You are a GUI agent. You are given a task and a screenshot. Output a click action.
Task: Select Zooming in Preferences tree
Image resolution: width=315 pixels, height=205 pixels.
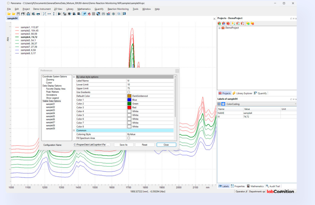(50, 80)
